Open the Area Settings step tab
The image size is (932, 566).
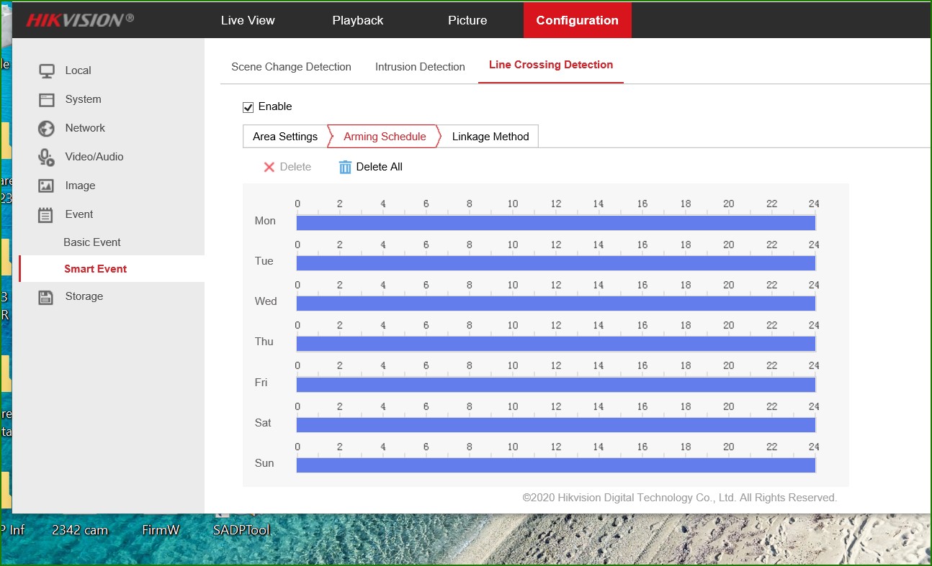pyautogui.click(x=284, y=137)
